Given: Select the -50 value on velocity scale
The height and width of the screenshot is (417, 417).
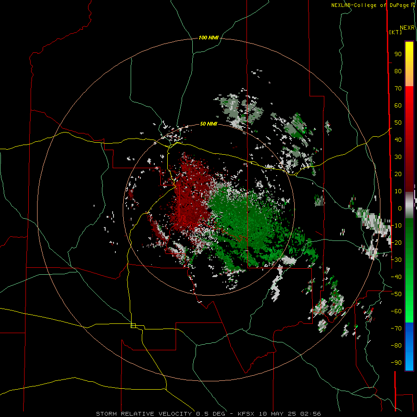Looking at the screenshot, I should click(x=396, y=294).
